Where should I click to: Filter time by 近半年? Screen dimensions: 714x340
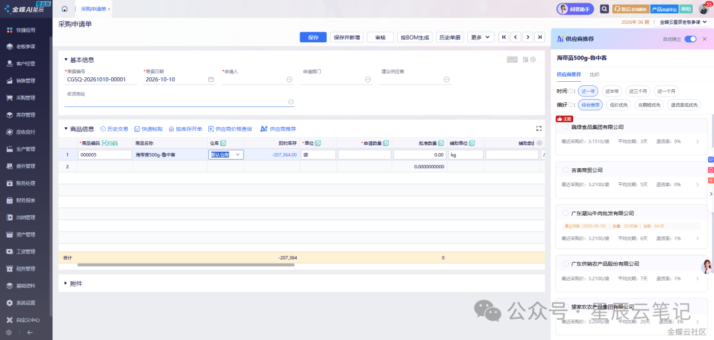click(612, 91)
